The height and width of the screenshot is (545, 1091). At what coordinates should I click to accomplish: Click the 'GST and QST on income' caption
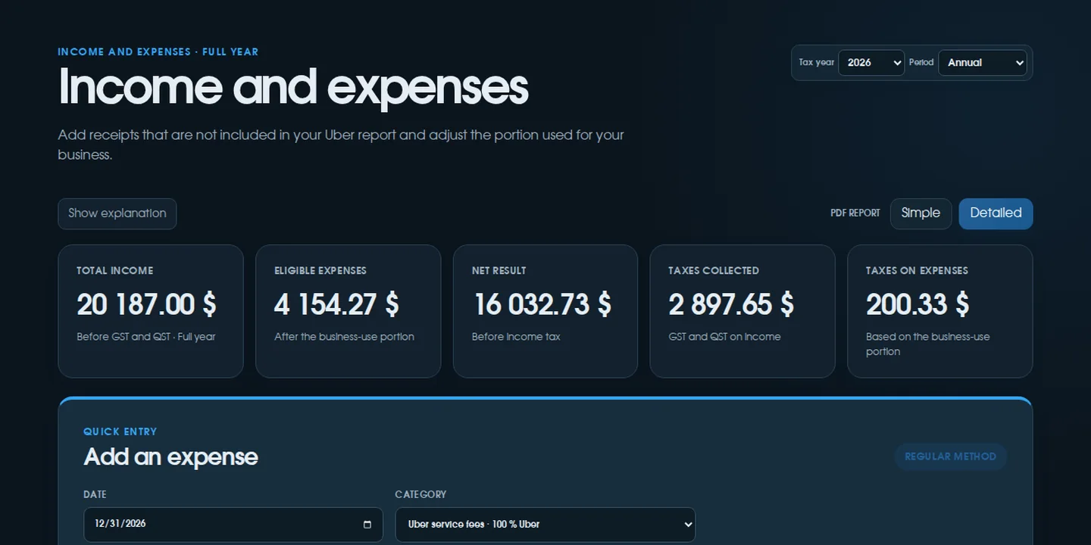724,337
